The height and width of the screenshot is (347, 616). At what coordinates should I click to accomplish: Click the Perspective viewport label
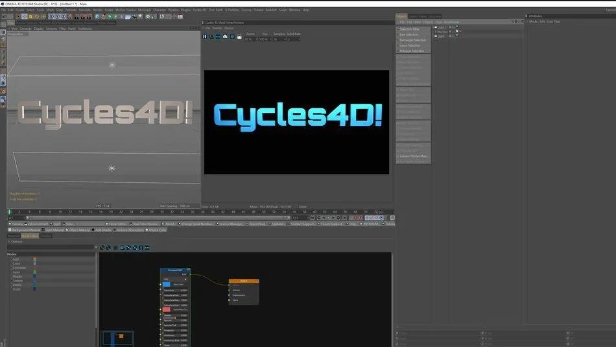click(16, 34)
